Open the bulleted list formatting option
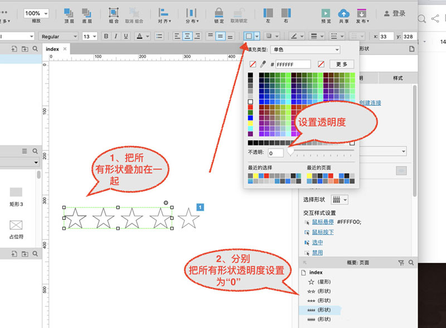The width and height of the screenshot is (446, 328). [159, 36]
